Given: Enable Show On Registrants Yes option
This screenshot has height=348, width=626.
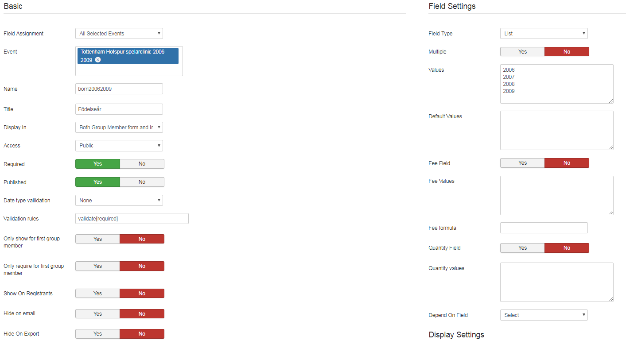Looking at the screenshot, I should 97,294.
